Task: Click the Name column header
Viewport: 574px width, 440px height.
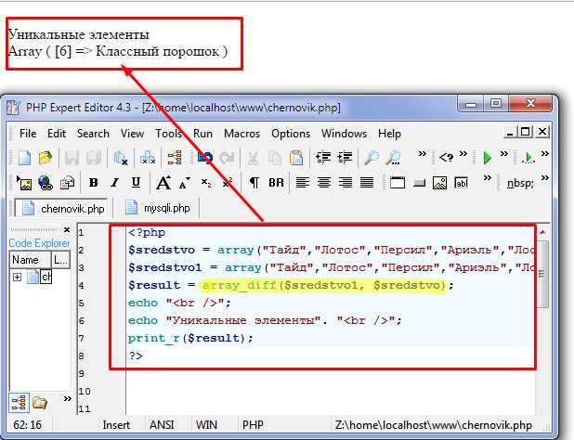Action: click(x=26, y=260)
